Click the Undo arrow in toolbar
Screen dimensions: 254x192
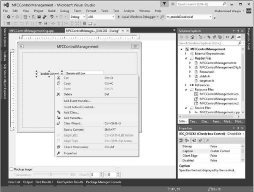tap(52, 17)
